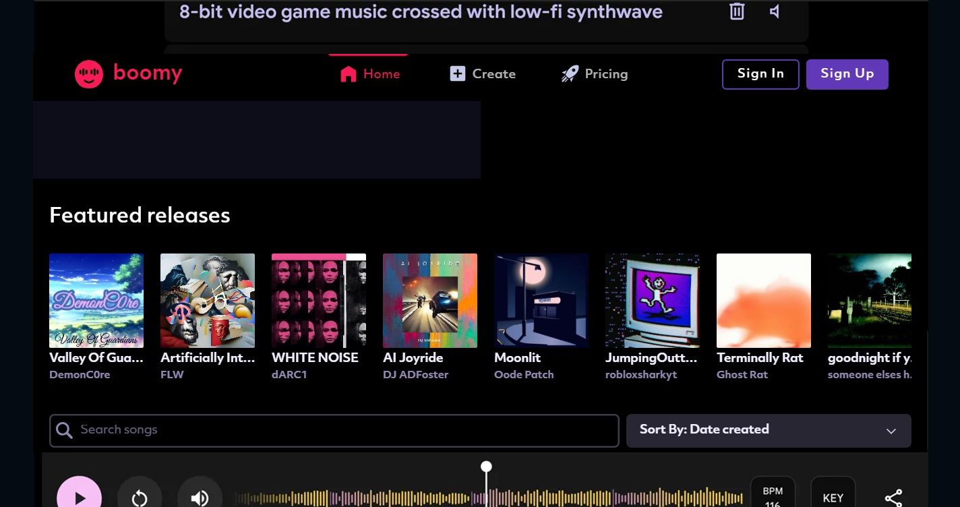Toggle the player volume speaker button

(x=200, y=498)
